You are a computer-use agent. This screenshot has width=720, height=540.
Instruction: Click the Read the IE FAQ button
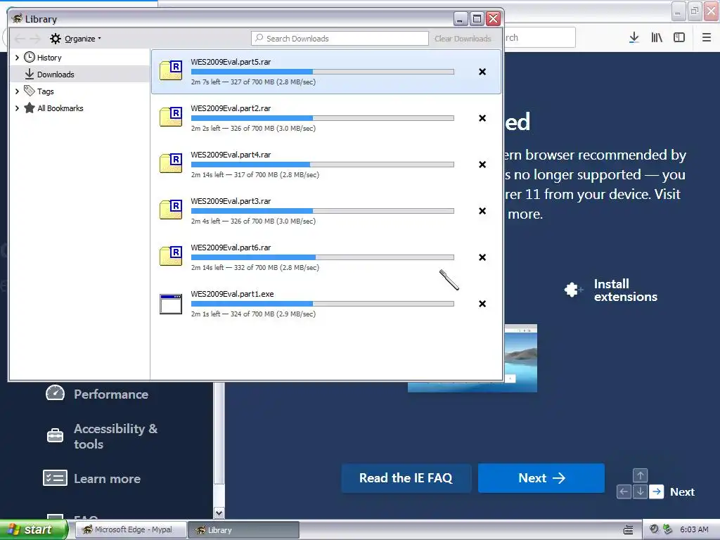[406, 478]
